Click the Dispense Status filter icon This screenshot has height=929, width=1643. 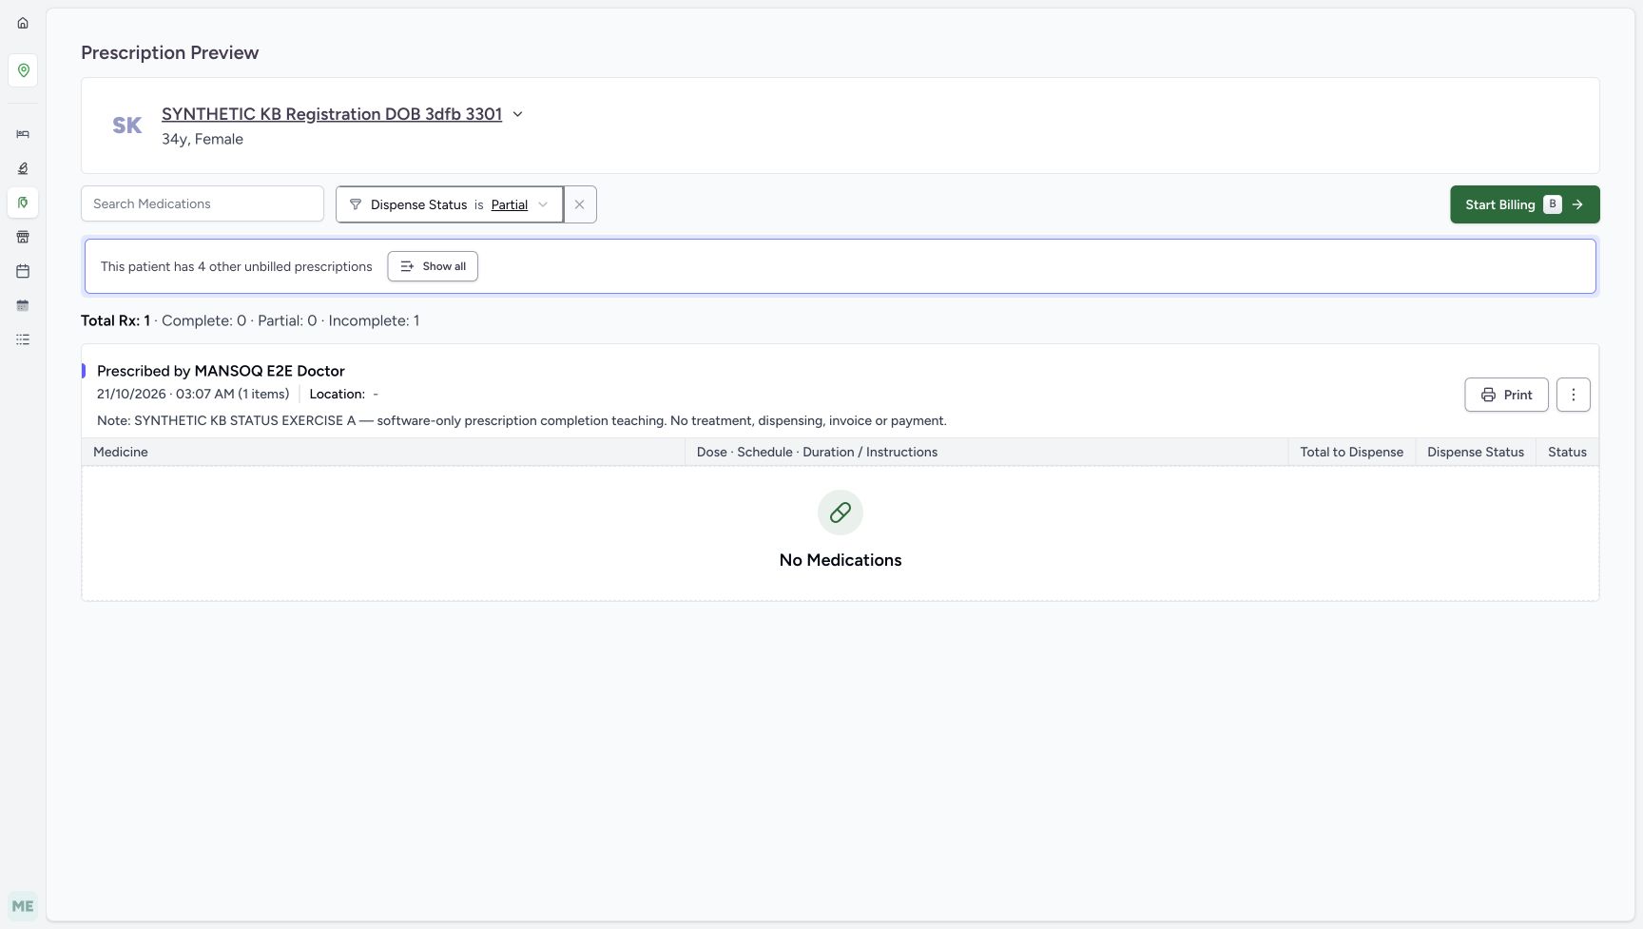(356, 204)
